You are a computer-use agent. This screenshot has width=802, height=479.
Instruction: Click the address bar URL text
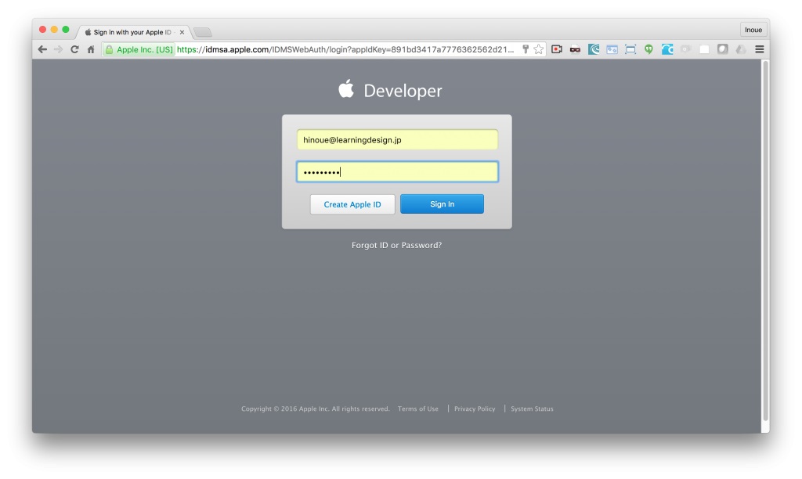click(345, 49)
